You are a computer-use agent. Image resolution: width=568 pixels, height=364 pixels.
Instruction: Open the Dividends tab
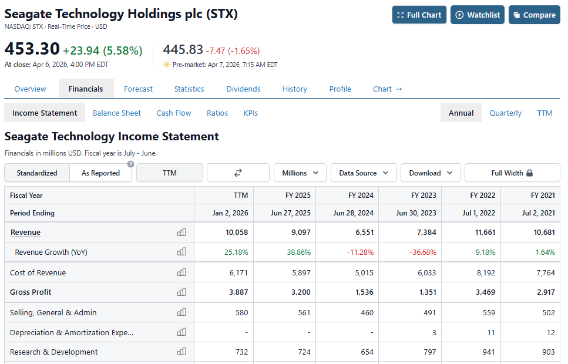tap(243, 89)
